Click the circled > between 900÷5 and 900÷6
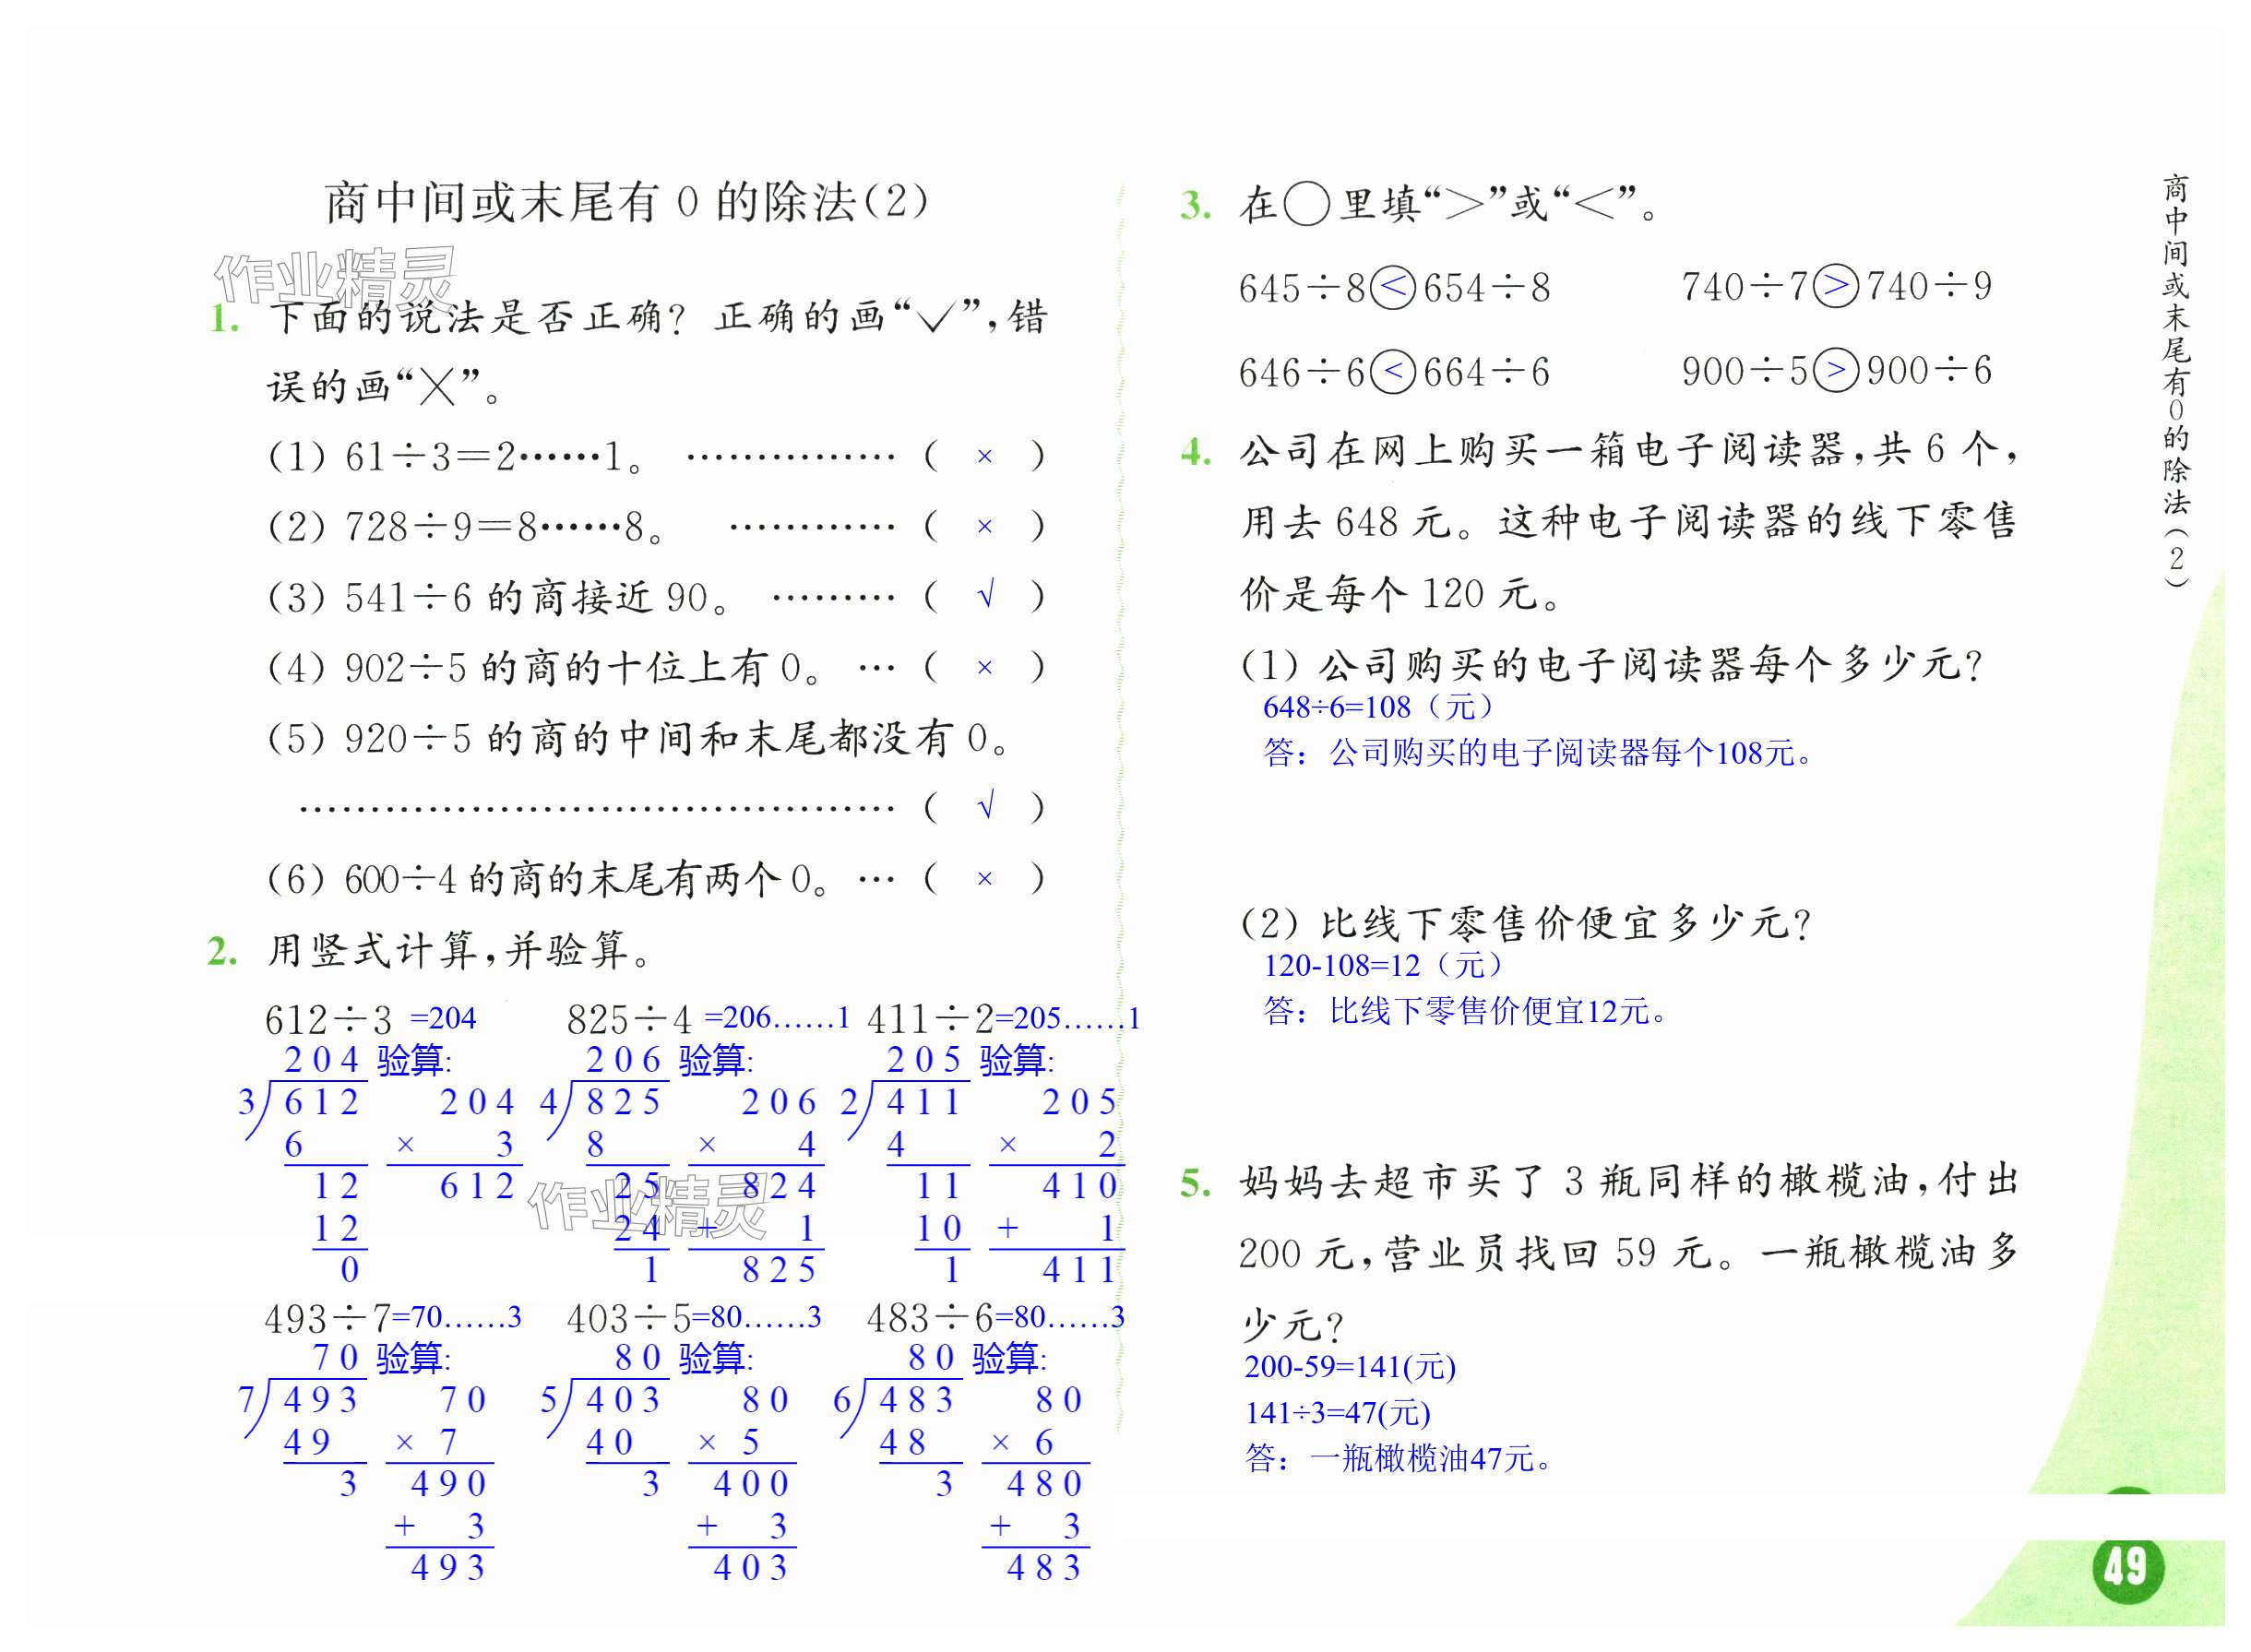This screenshot has height=1652, width=2251. point(1836,370)
